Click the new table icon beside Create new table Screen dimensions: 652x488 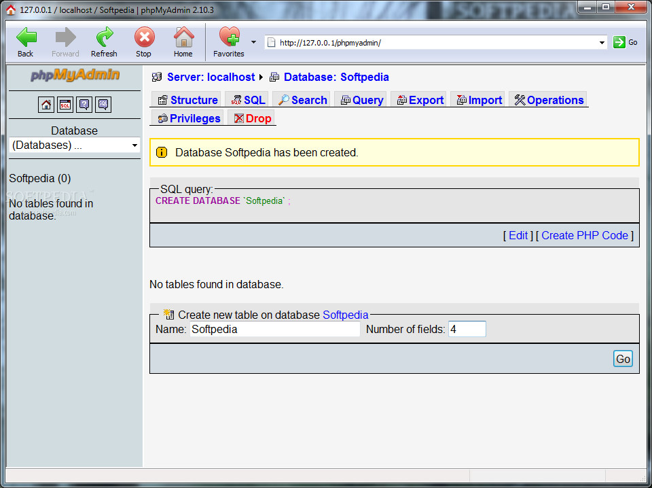(168, 314)
